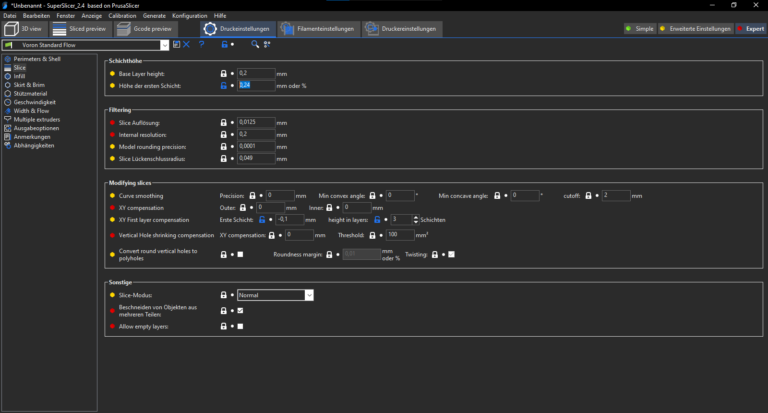The height and width of the screenshot is (413, 768).
Task: Click the cutoff value field
Action: coord(616,195)
